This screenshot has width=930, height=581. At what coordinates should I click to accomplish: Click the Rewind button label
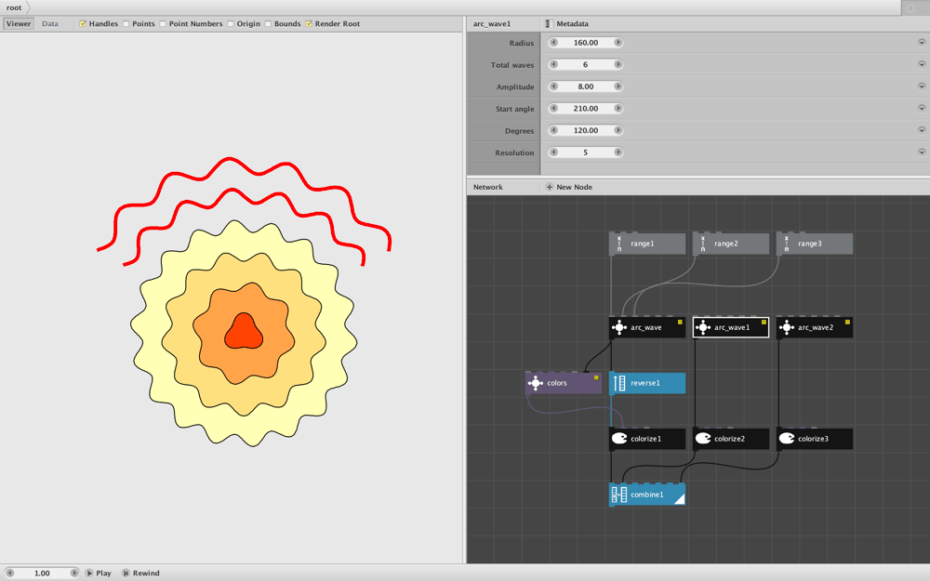pyautogui.click(x=146, y=574)
